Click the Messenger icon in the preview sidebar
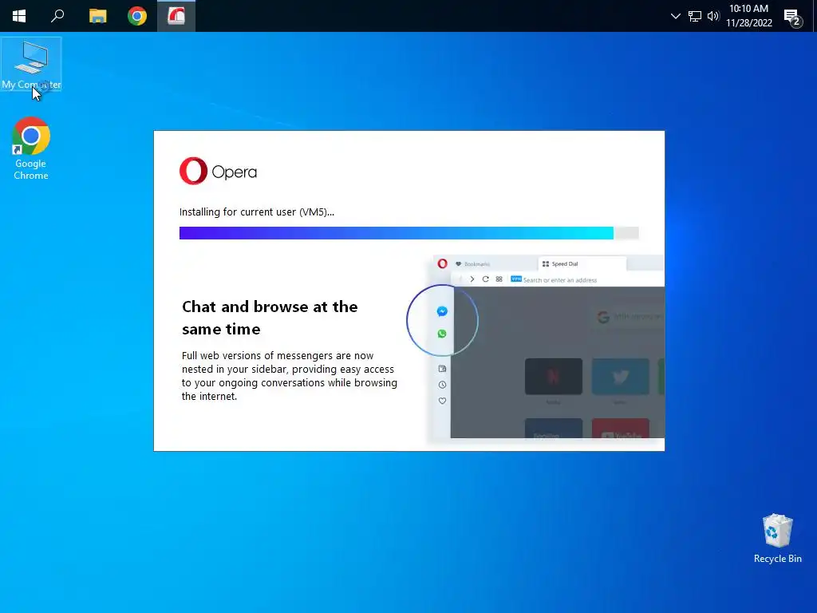 pyautogui.click(x=442, y=311)
